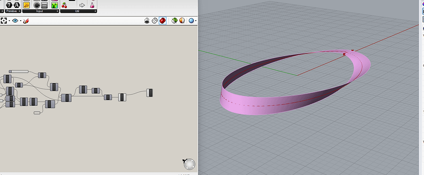Switch to wireframe preview mode

point(155,21)
